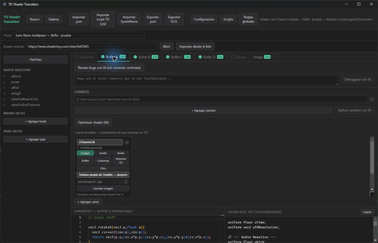The height and width of the screenshot is (243, 378).
Task: Click Optimizar shader (IA)
Action: pyautogui.click(x=93, y=122)
